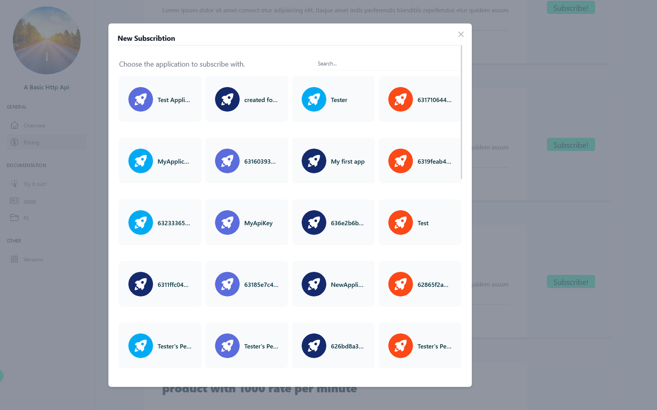Click the orange Test application rocket icon
The width and height of the screenshot is (657, 410).
pyautogui.click(x=400, y=222)
